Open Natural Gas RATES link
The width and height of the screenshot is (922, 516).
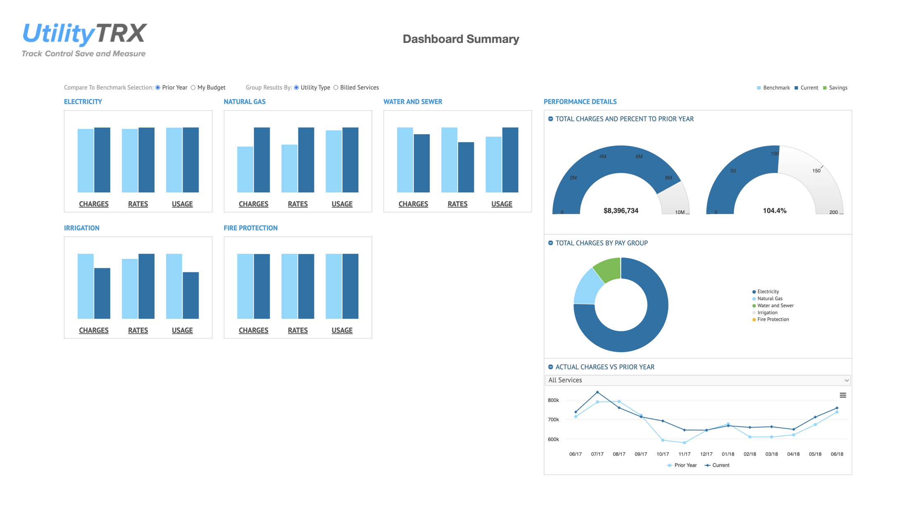pyautogui.click(x=298, y=204)
